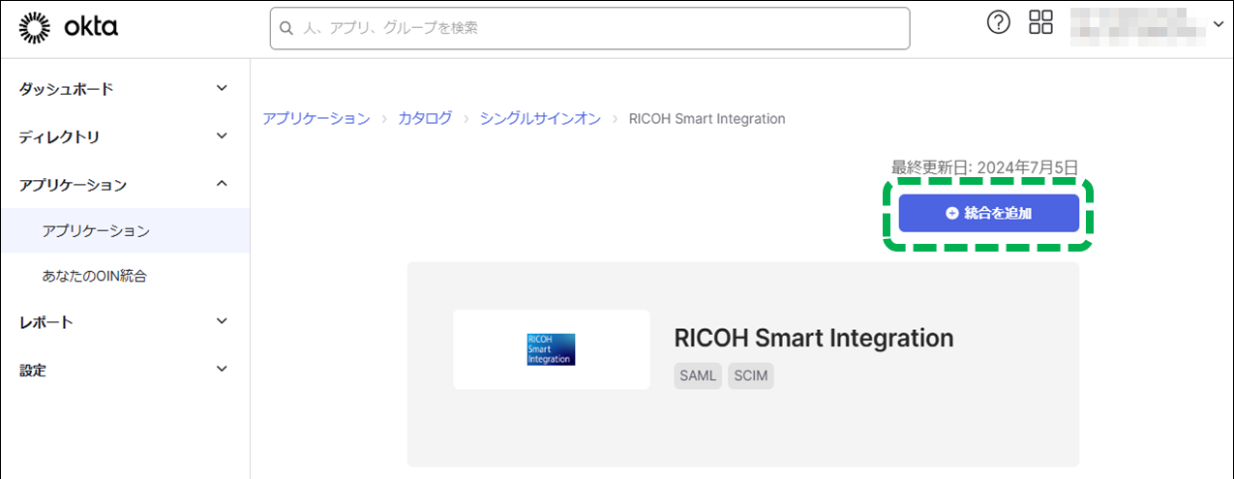
Task: Expand レポート sidebar section
Action: point(125,321)
